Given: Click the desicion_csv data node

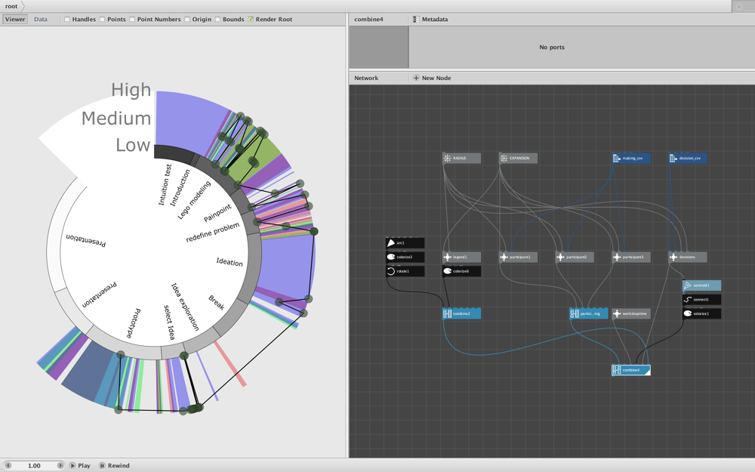Looking at the screenshot, I should point(688,158).
